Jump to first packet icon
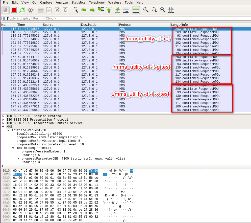Screen dimensions: 251x223 pyautogui.click(x=109, y=10)
